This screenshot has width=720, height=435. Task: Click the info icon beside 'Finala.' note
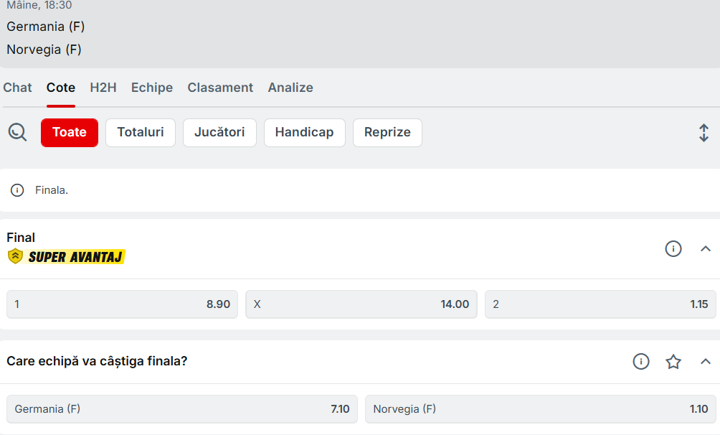pos(17,190)
